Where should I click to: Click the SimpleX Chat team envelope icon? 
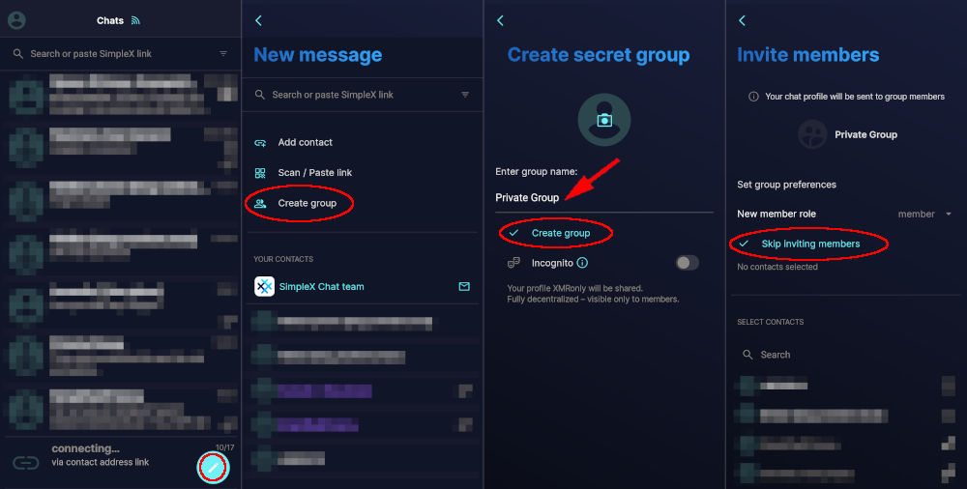pyautogui.click(x=464, y=287)
